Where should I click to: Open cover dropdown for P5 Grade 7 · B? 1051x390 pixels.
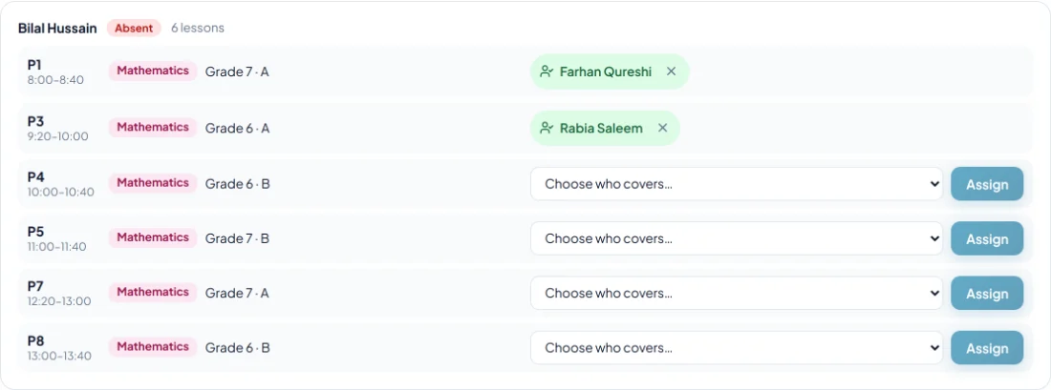[x=737, y=238]
